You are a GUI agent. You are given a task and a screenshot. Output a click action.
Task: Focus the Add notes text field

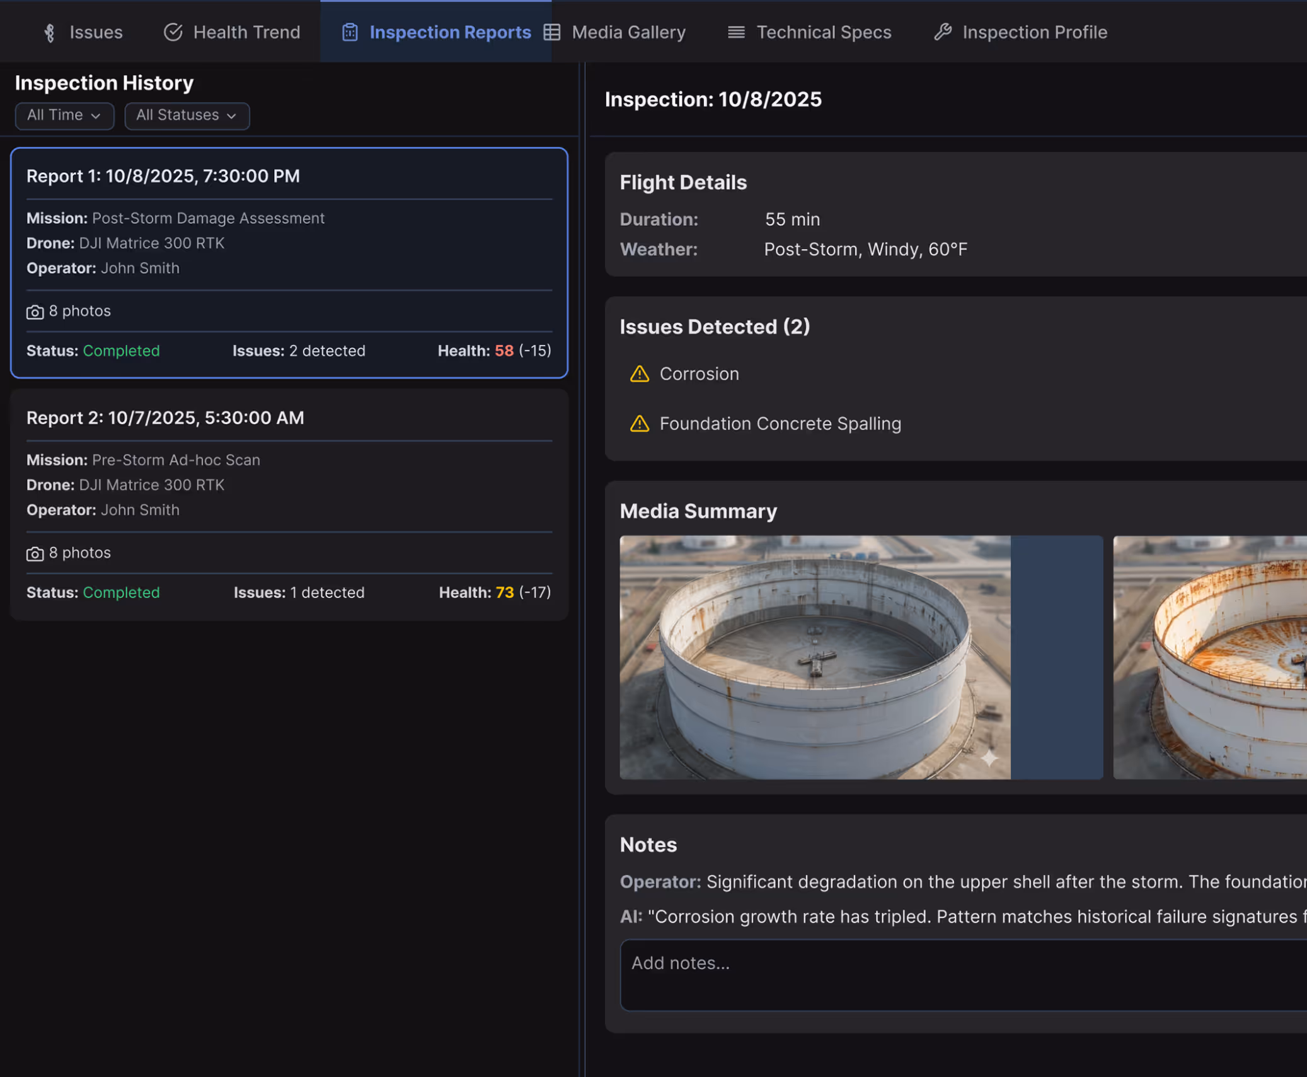point(964,975)
